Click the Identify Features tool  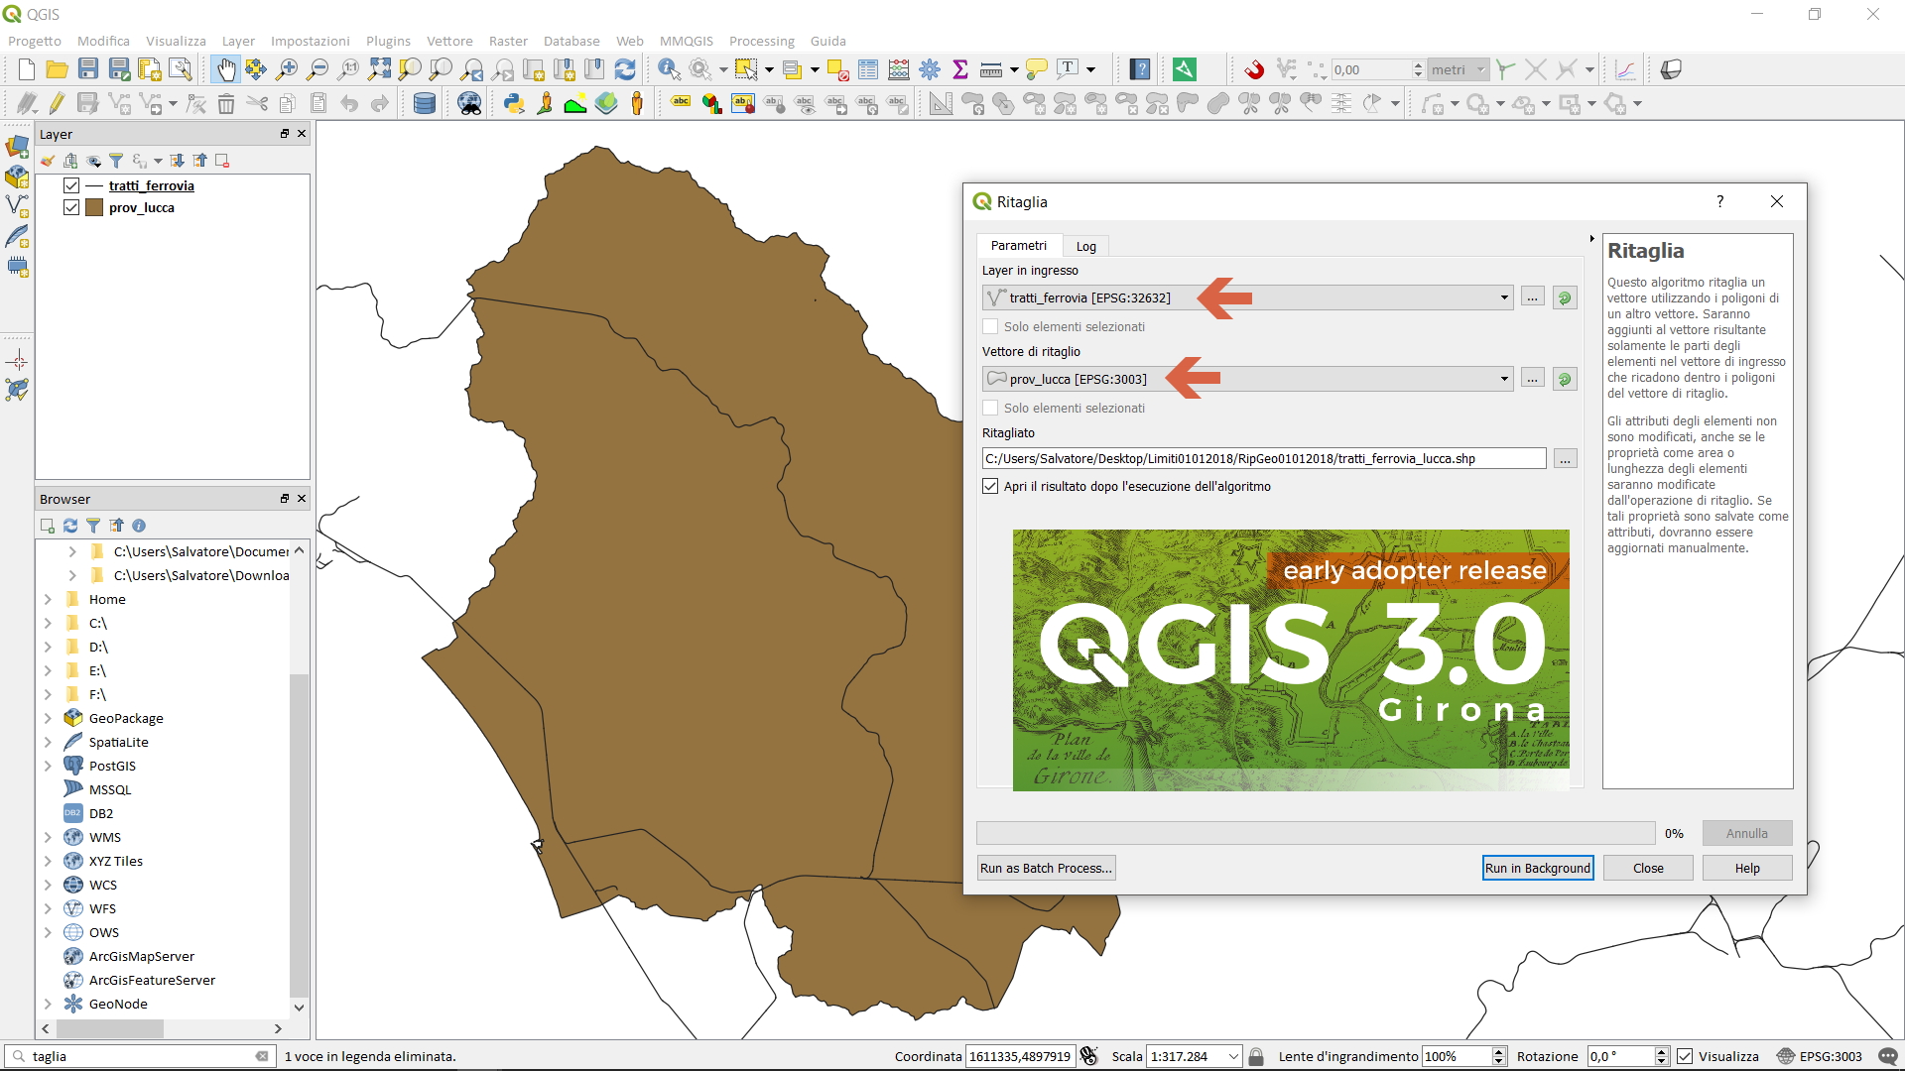tap(669, 69)
